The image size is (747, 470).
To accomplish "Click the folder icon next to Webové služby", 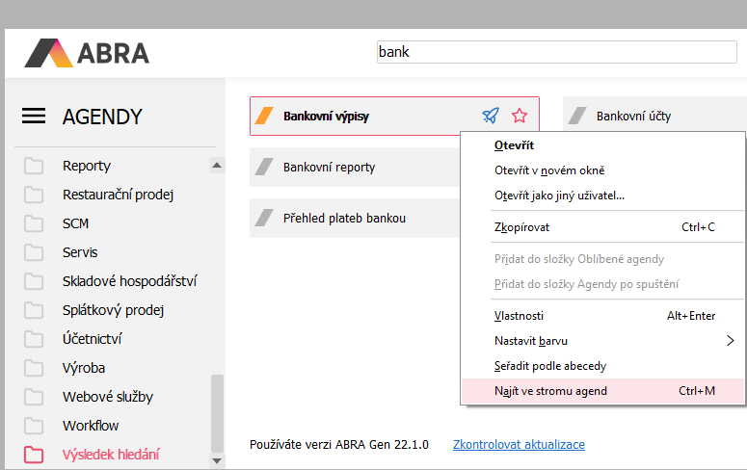I will 34,397.
